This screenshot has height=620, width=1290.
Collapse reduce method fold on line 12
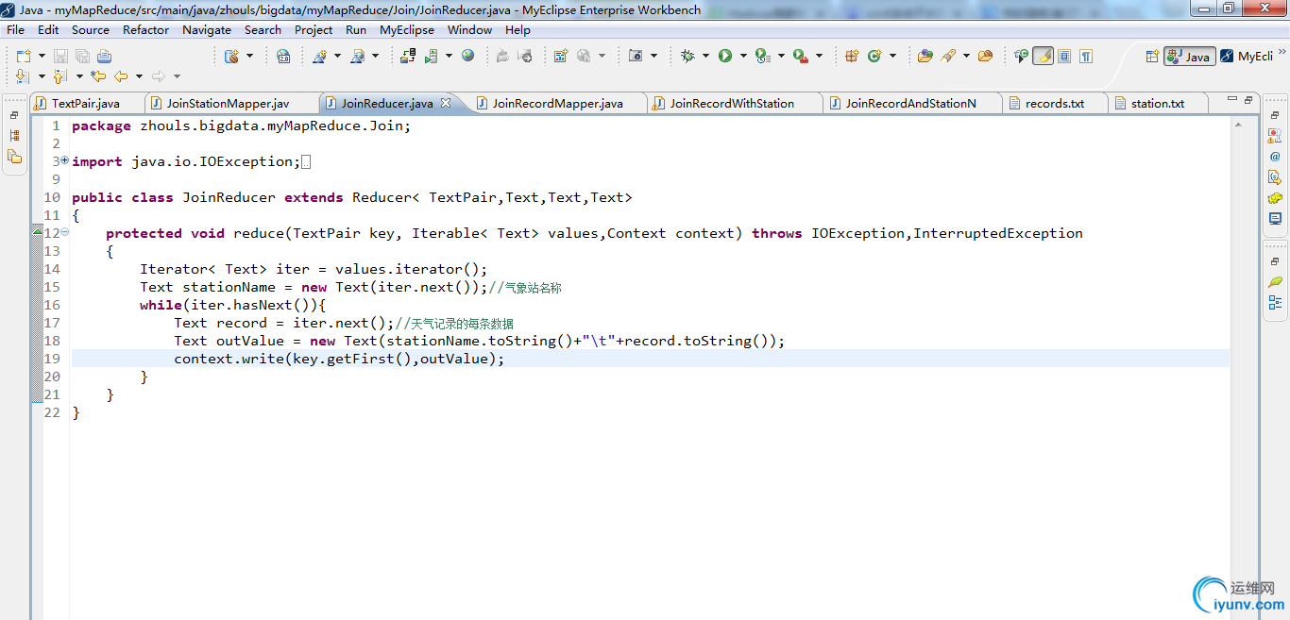coord(64,232)
